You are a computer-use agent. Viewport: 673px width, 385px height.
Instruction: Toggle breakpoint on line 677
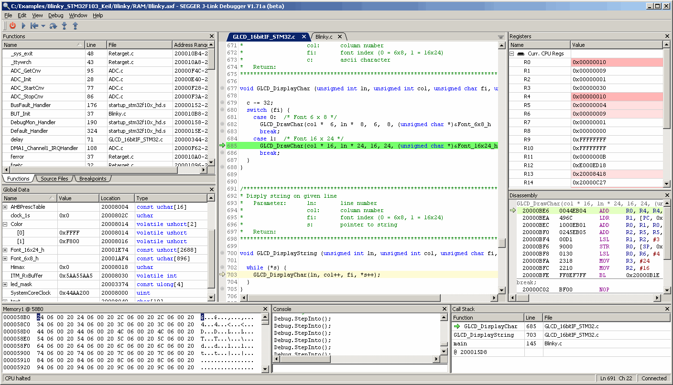222,88
